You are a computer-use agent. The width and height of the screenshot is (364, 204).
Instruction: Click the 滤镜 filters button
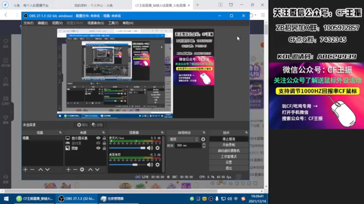[x=97, y=125]
